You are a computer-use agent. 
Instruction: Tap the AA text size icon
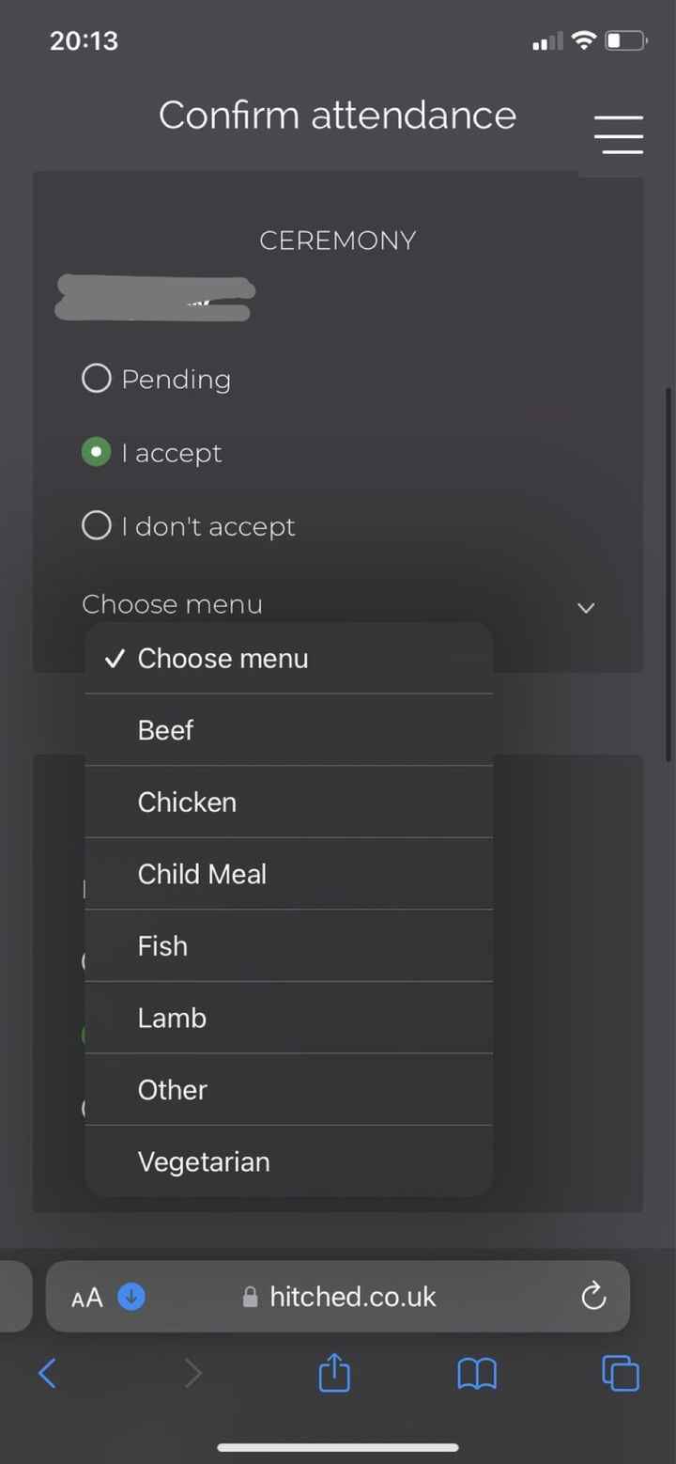pyautogui.click(x=85, y=1297)
